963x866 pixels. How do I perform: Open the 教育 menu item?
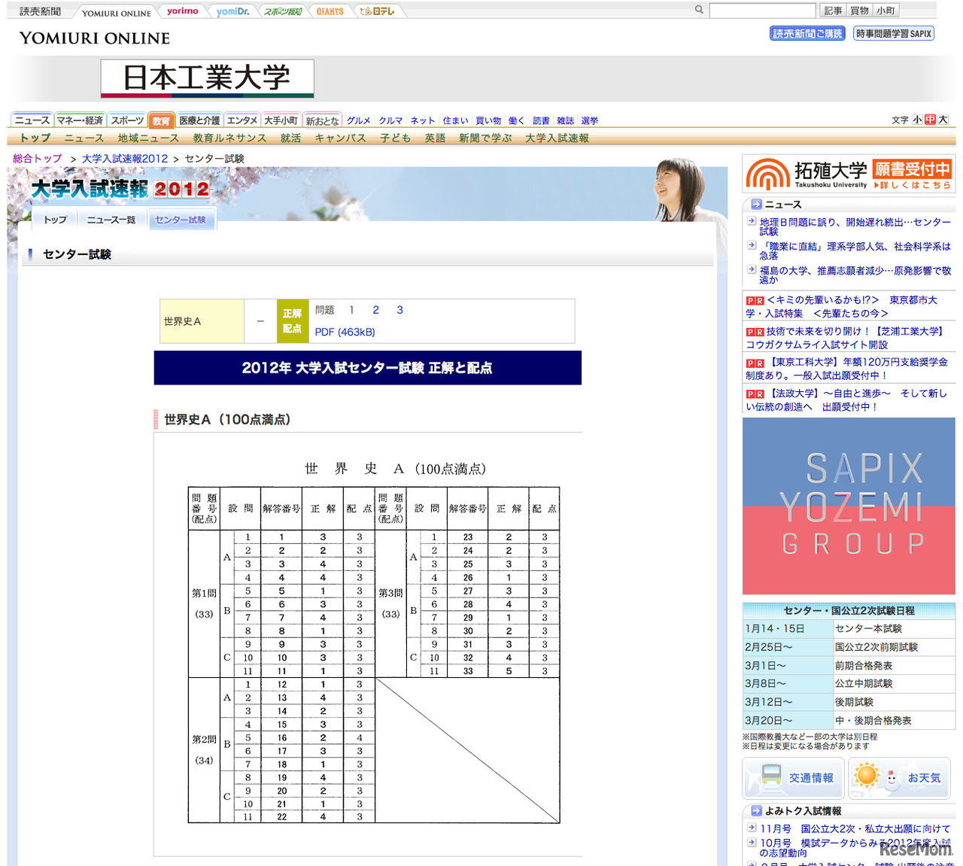pyautogui.click(x=161, y=120)
